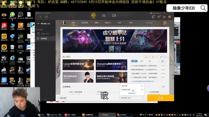Select 综合 news filter tab
This screenshot has height=117, width=209.
tap(142, 61)
